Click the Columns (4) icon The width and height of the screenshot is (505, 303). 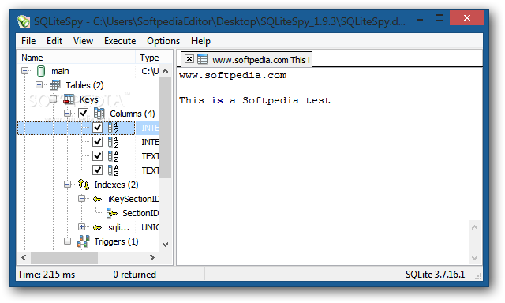pyautogui.click(x=99, y=114)
